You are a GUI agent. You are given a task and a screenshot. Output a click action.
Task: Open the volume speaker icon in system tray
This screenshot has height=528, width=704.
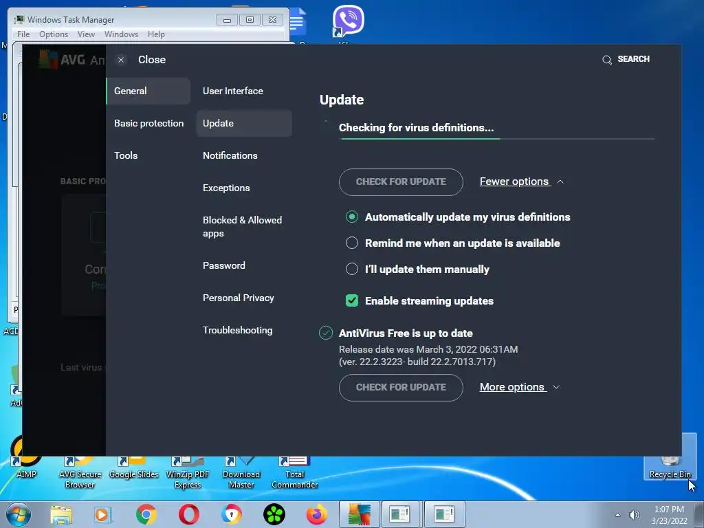pos(635,515)
